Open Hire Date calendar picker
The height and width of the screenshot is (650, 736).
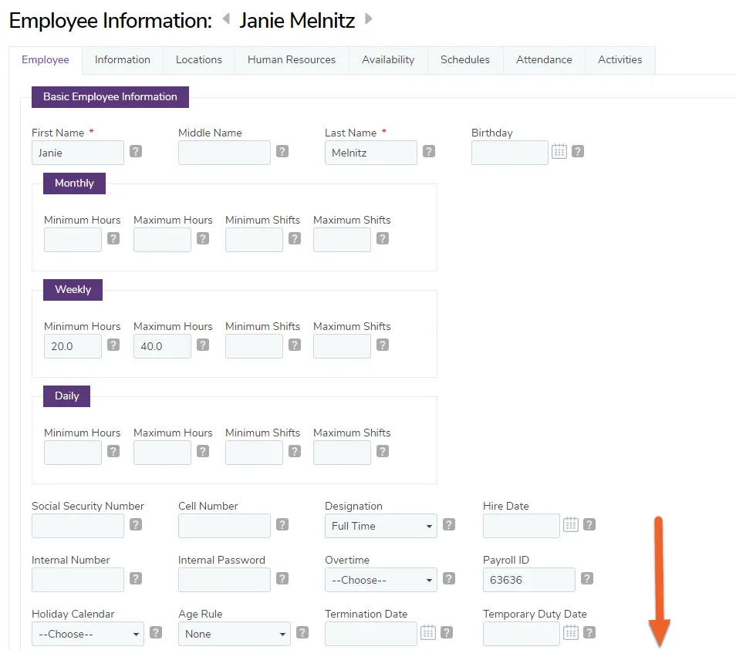[571, 525]
